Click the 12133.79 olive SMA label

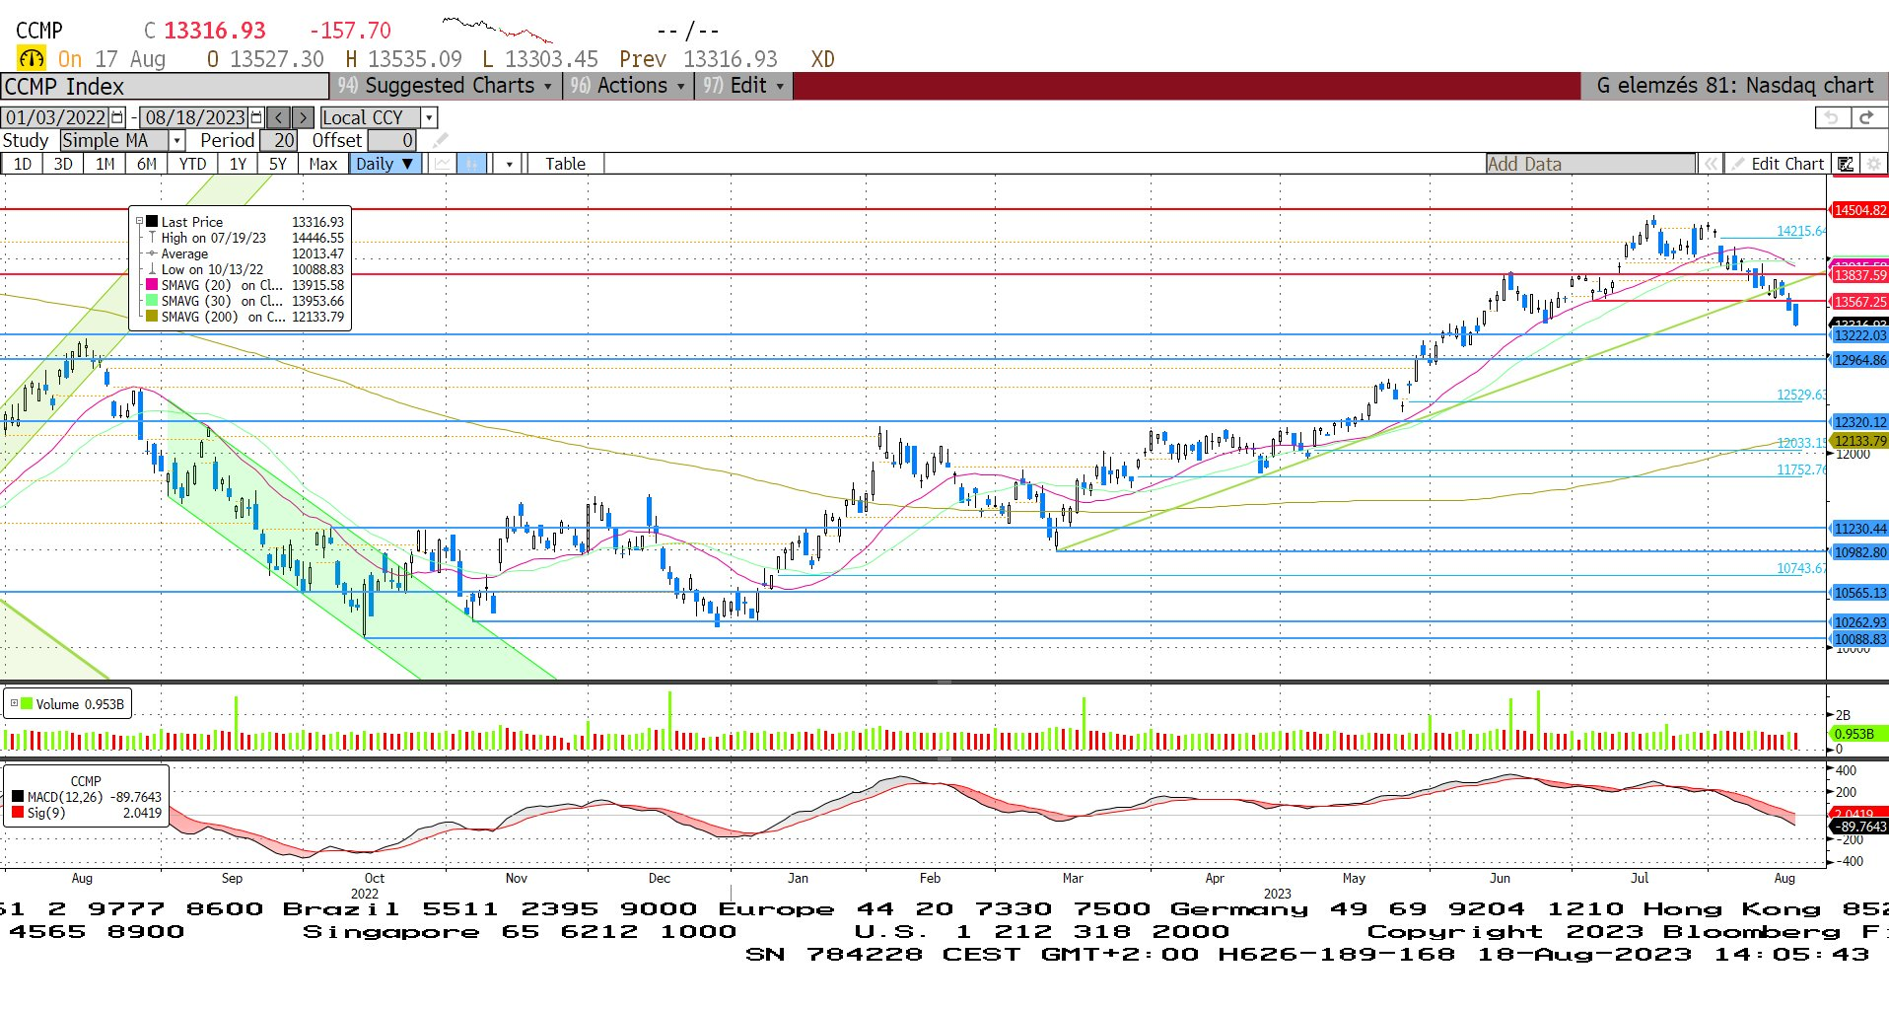1859,441
